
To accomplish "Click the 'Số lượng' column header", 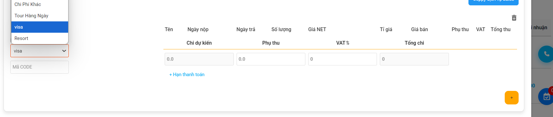I will pyautogui.click(x=281, y=29).
